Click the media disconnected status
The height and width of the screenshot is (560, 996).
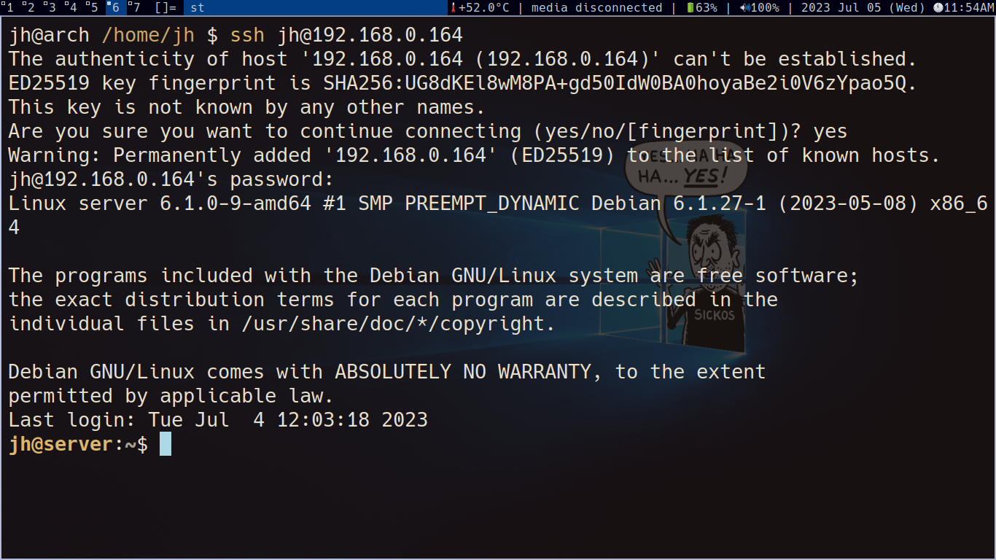click(597, 7)
